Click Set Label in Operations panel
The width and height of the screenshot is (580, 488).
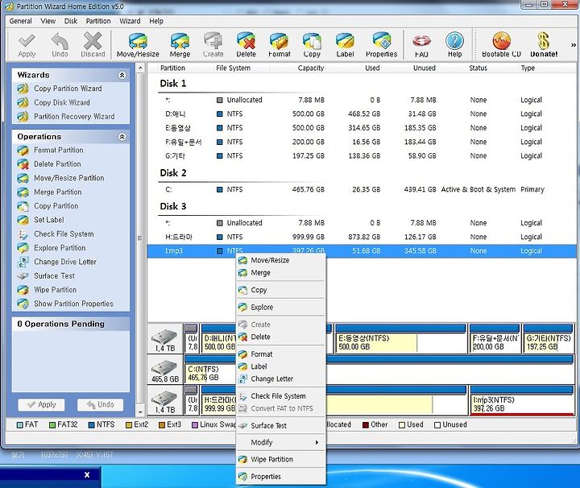[x=49, y=220]
